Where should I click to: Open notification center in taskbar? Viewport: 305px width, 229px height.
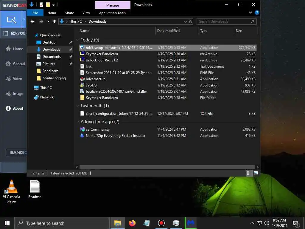296,223
